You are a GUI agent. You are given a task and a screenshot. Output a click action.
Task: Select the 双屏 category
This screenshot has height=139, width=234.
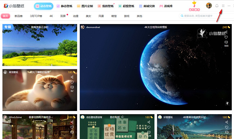click(63, 16)
